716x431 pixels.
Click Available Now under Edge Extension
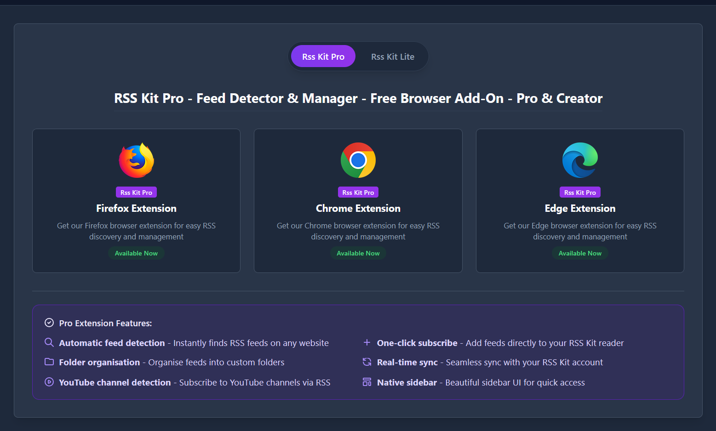coord(580,253)
